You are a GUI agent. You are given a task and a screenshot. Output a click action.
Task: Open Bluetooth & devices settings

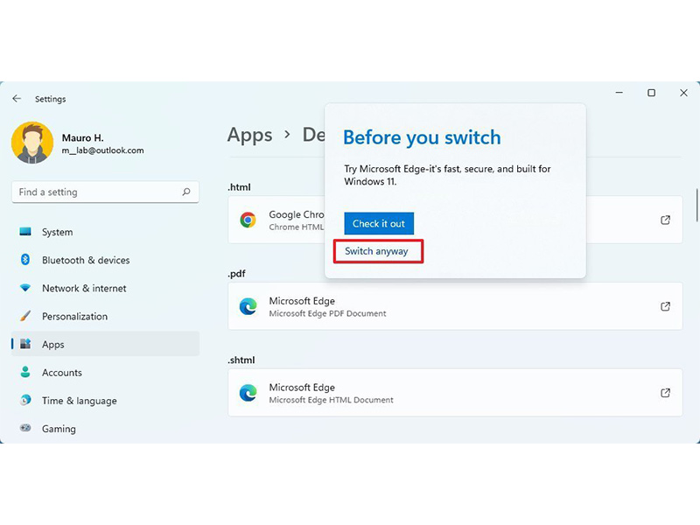105,260
